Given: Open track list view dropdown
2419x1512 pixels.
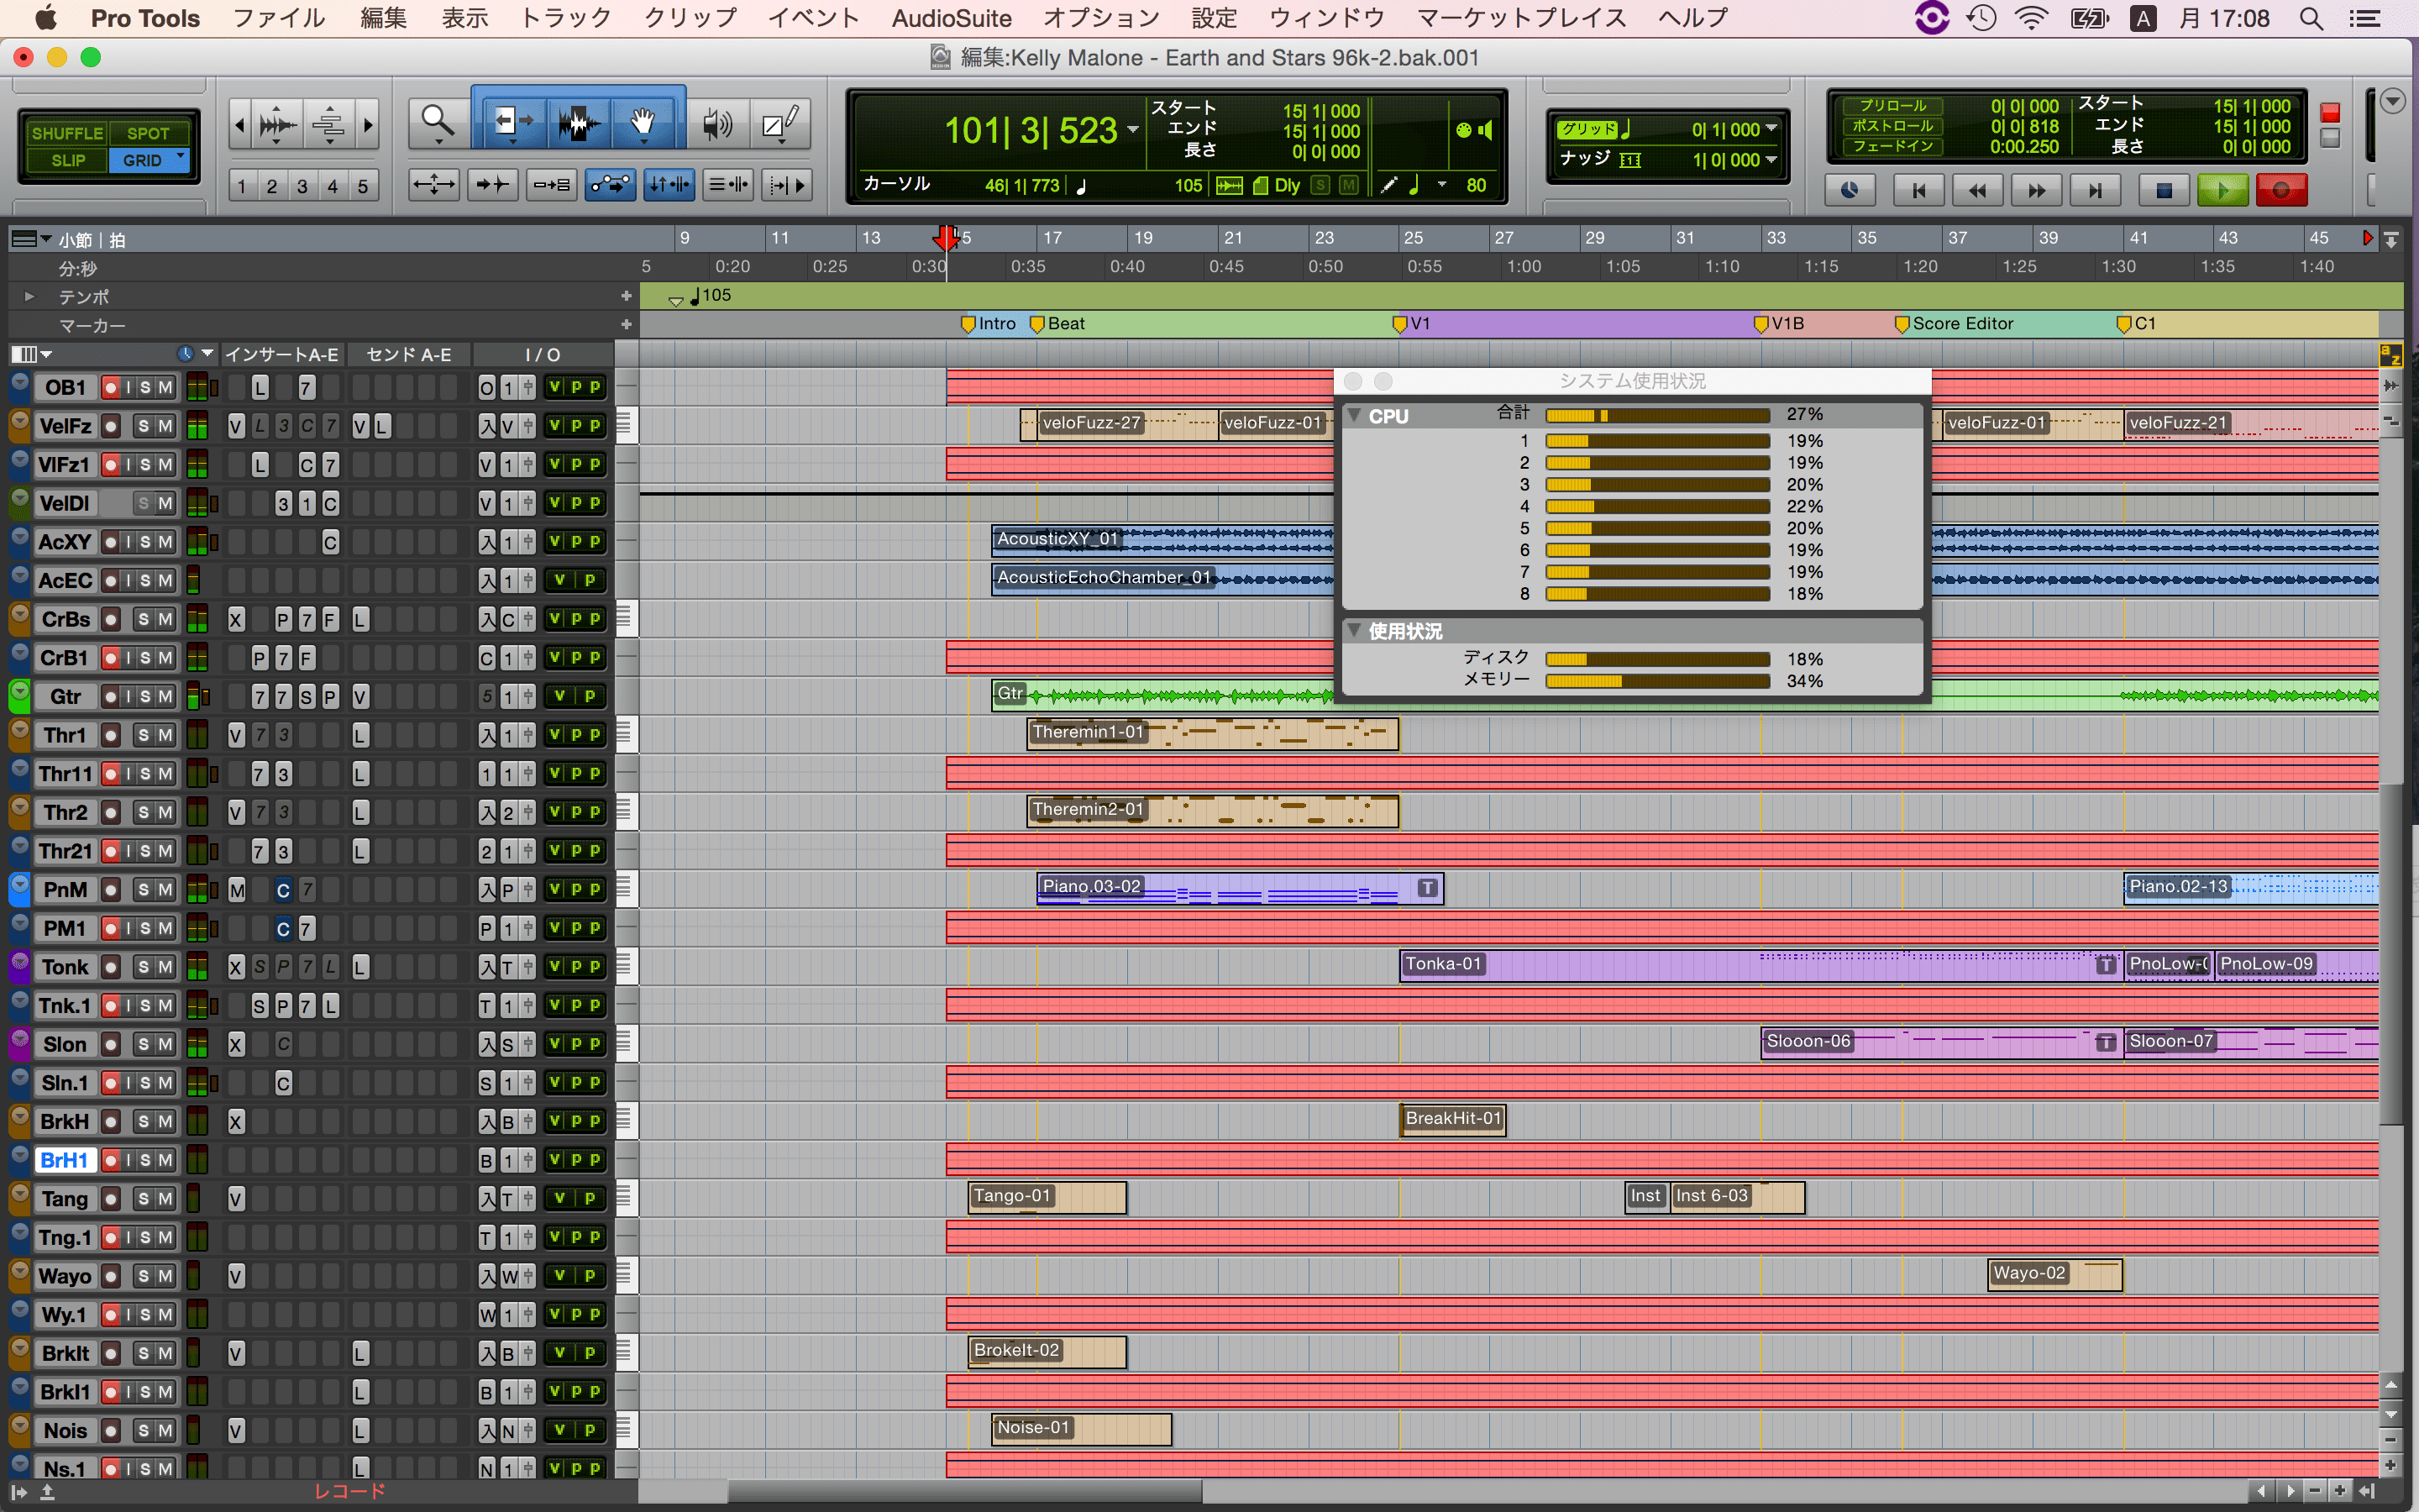Looking at the screenshot, I should pos(31,354).
